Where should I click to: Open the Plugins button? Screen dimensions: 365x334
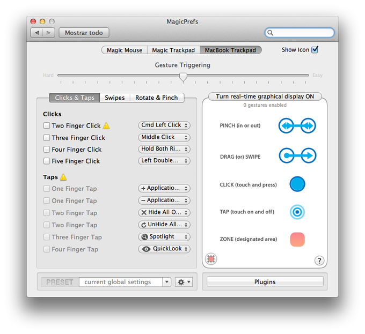coord(265,281)
